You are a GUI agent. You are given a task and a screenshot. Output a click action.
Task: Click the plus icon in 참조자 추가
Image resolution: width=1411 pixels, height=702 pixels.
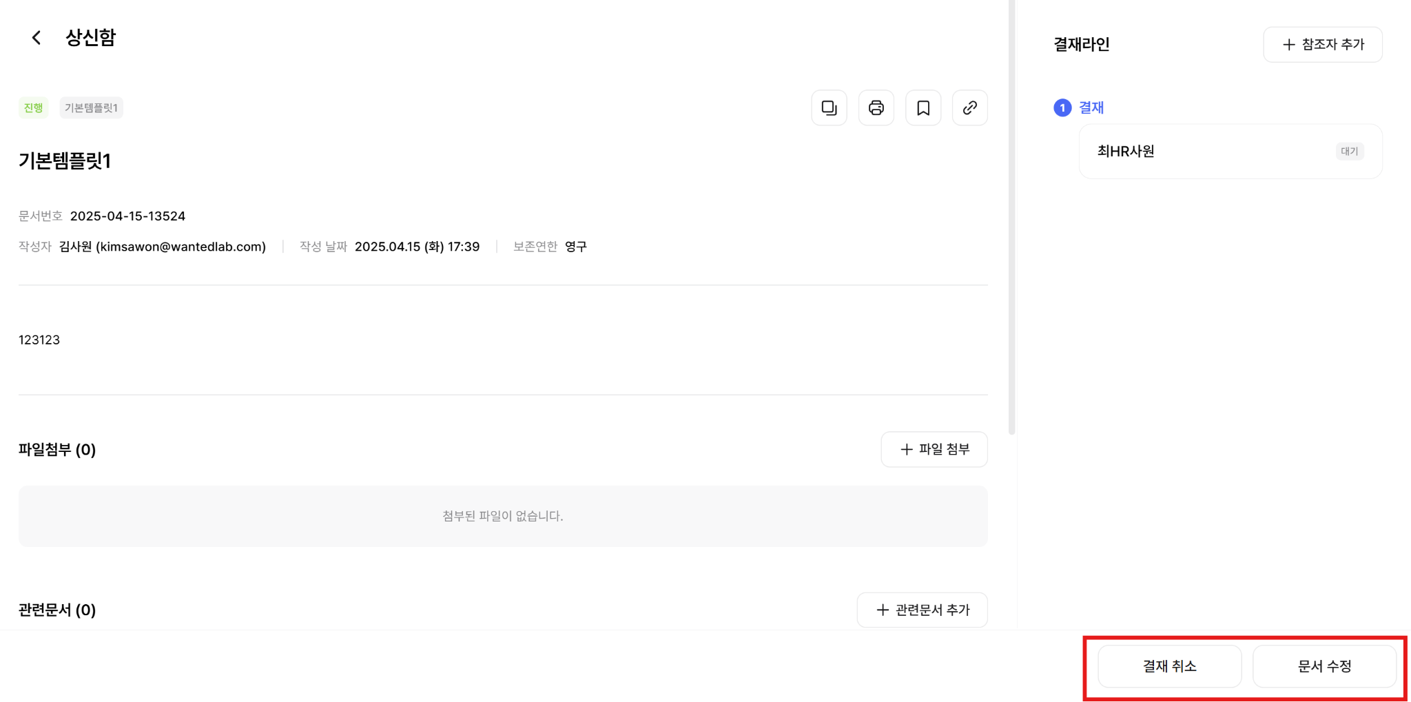(1288, 45)
